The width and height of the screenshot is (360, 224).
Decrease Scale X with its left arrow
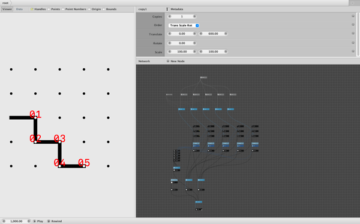[169, 52]
